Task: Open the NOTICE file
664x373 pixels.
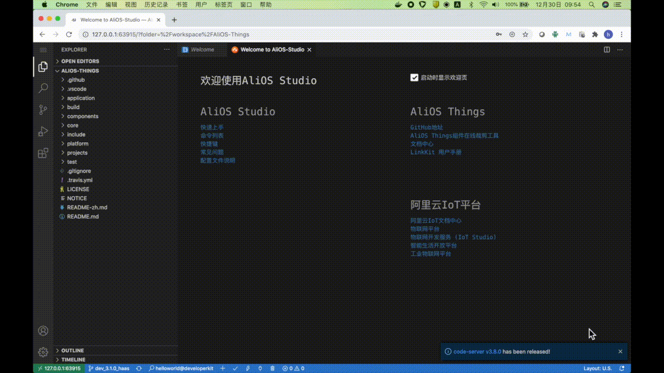Action: click(116, 198)
